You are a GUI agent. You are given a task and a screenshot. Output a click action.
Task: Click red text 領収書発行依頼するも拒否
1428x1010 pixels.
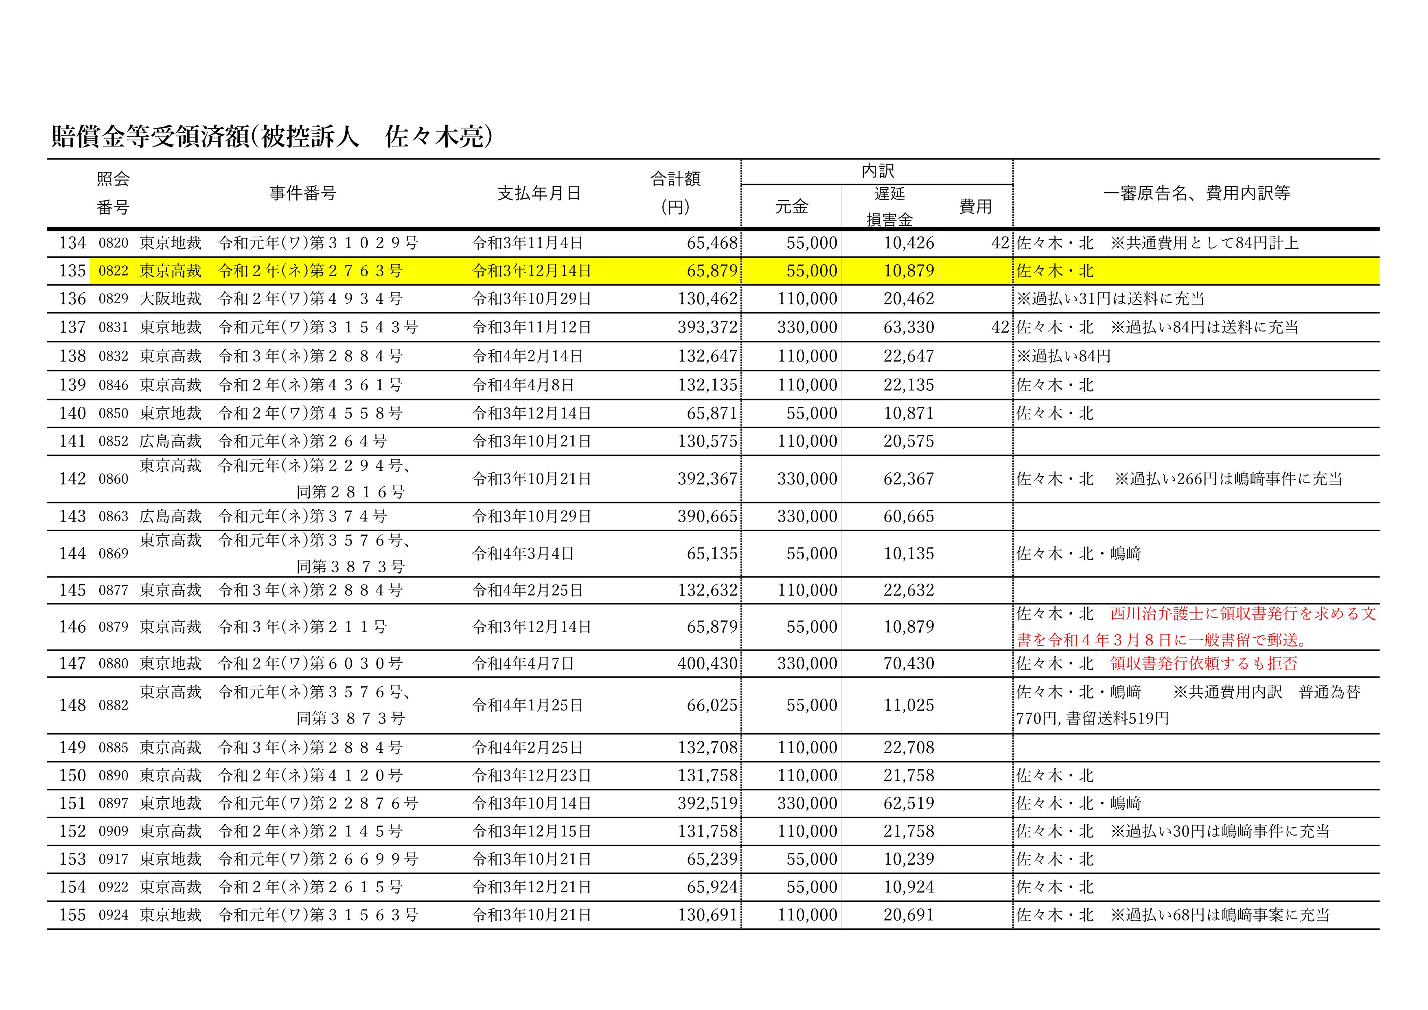pyautogui.click(x=1204, y=664)
